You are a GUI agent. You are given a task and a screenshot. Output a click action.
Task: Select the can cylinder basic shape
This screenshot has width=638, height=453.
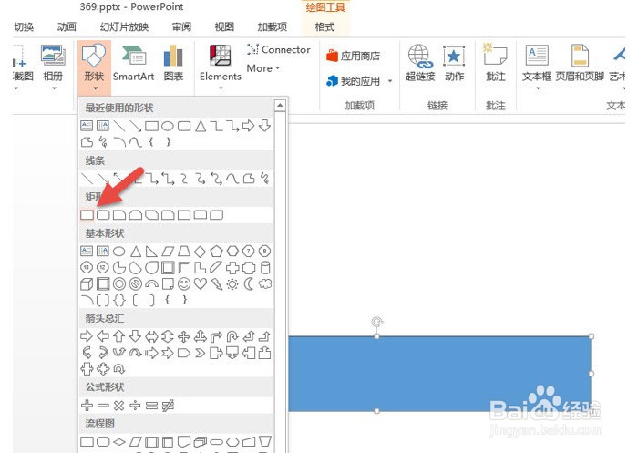pyautogui.click(x=265, y=267)
